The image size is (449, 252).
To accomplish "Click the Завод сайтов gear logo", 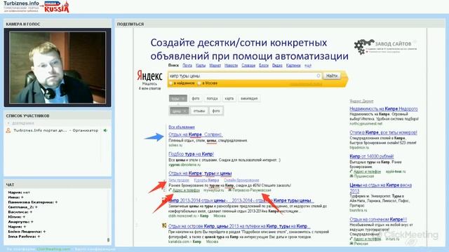I will coord(363,46).
